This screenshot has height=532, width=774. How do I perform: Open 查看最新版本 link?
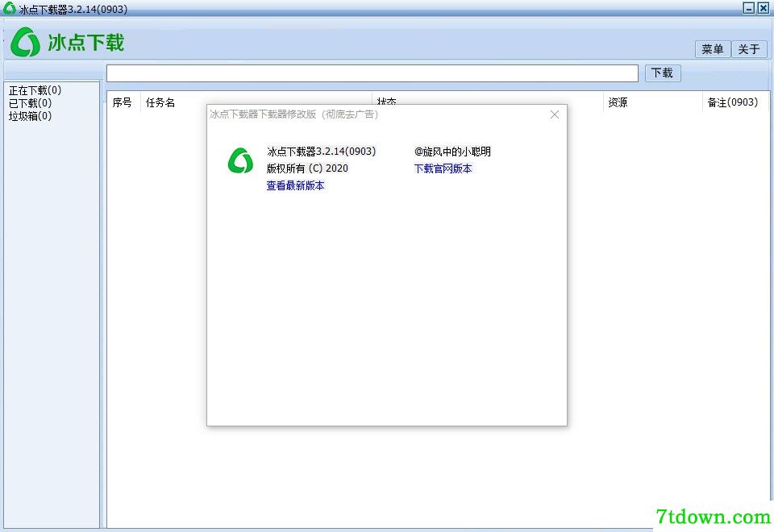point(295,185)
